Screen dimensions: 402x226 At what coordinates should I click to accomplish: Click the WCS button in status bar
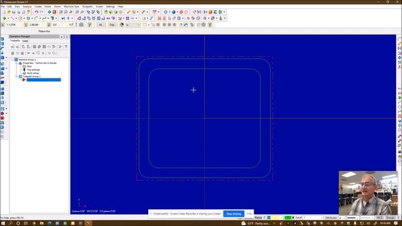coord(379,218)
